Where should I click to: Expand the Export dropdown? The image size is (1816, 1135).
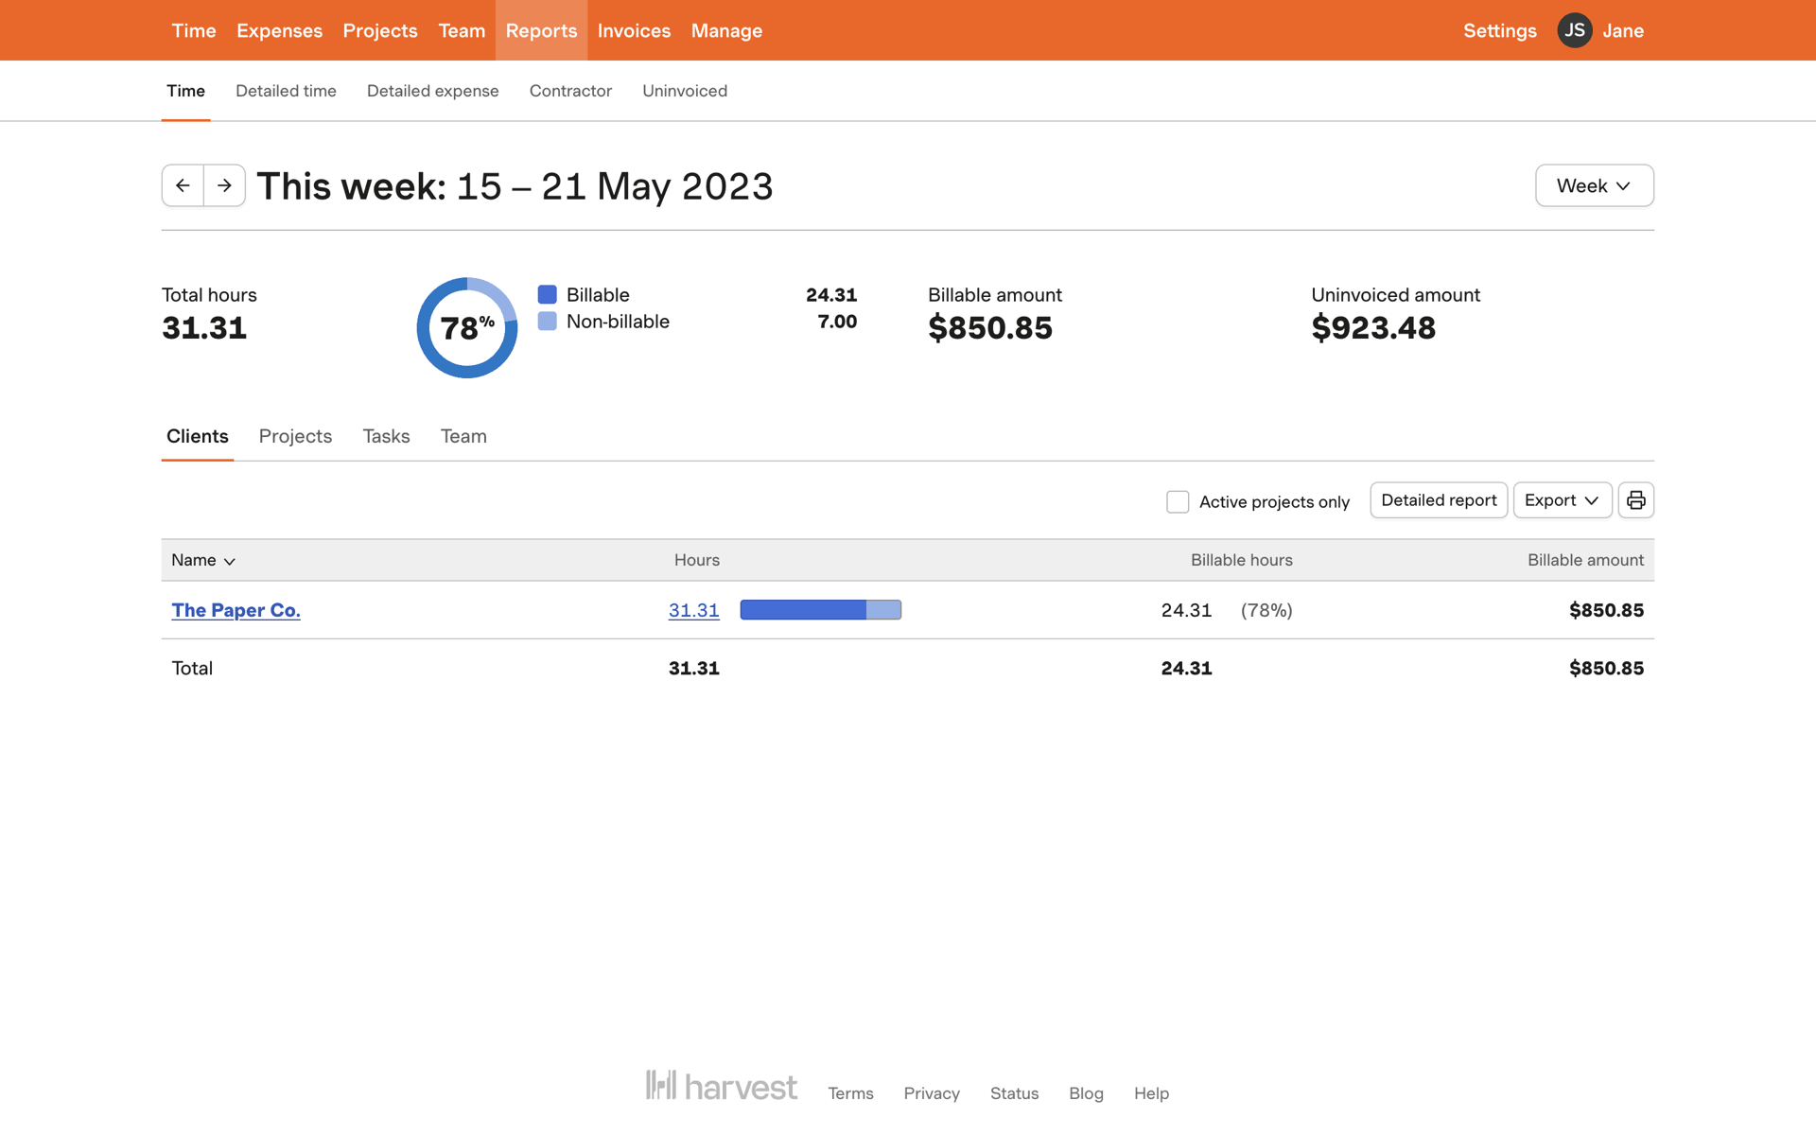[1562, 500]
